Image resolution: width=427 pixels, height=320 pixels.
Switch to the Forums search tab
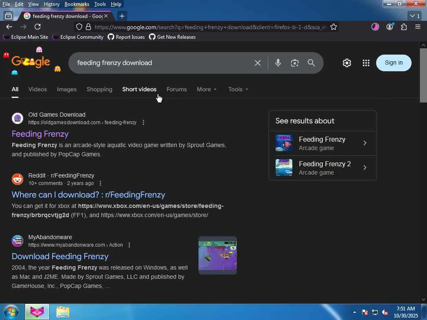click(177, 89)
